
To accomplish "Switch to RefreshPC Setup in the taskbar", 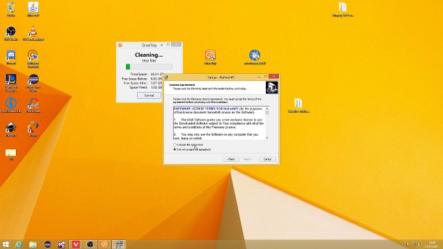I will click(119, 244).
